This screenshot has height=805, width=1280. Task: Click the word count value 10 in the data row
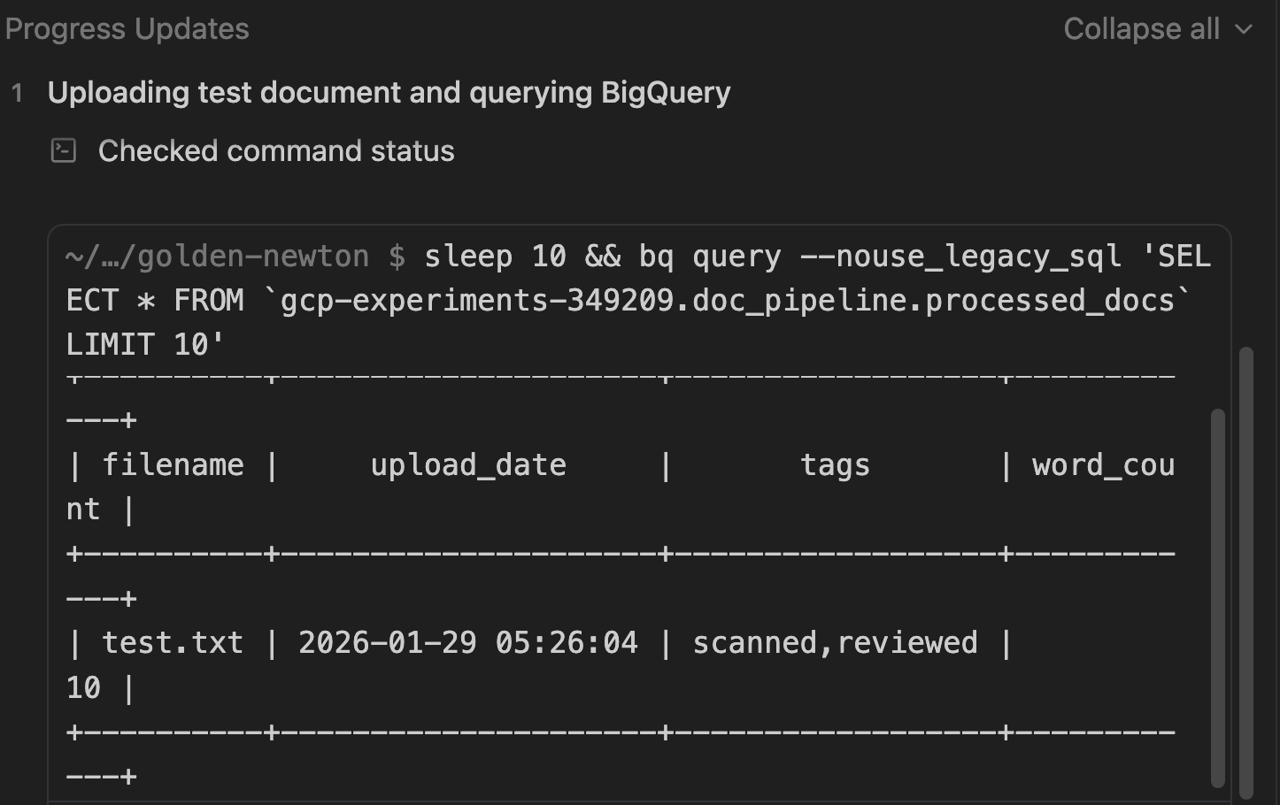point(84,688)
